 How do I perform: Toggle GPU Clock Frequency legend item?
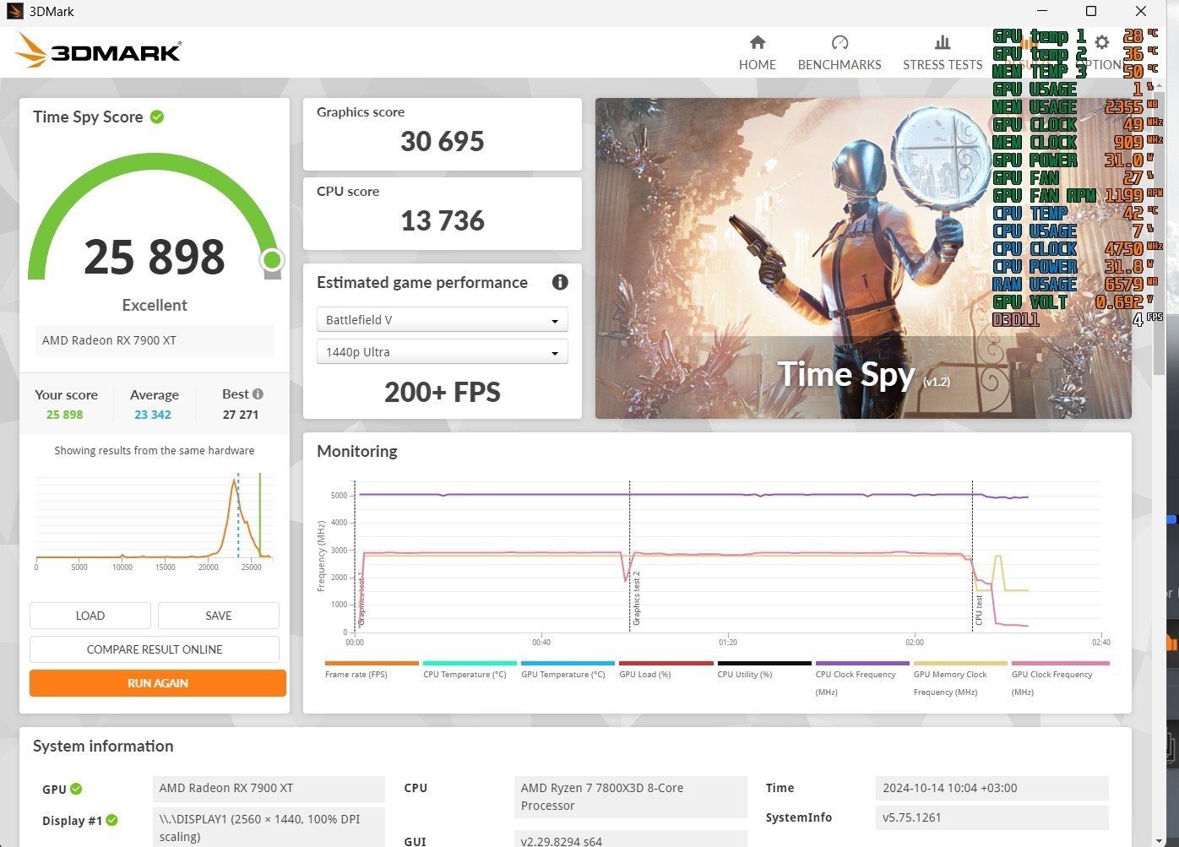(1060, 679)
